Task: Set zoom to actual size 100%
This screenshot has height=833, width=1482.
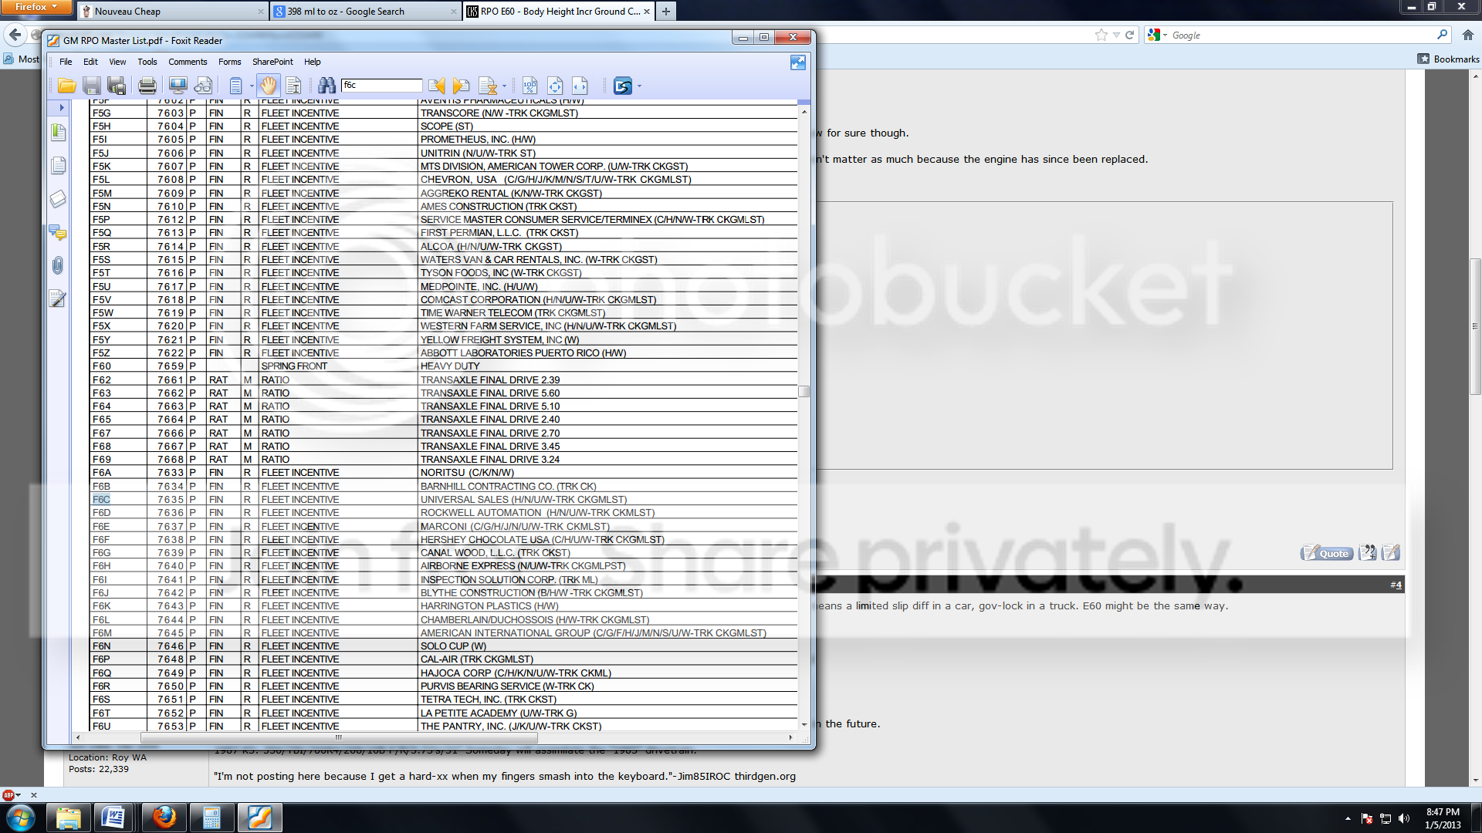Action: (530, 86)
